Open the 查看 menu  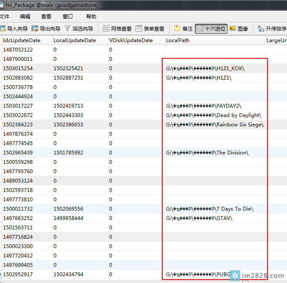coord(46,17)
